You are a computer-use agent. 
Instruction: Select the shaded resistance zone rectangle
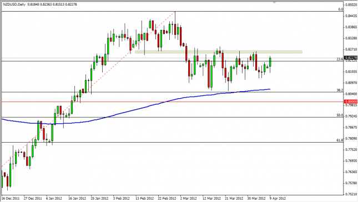click(219, 52)
